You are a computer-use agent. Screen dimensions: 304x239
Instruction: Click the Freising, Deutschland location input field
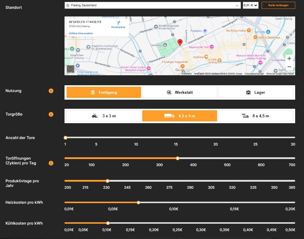tap(147, 5)
